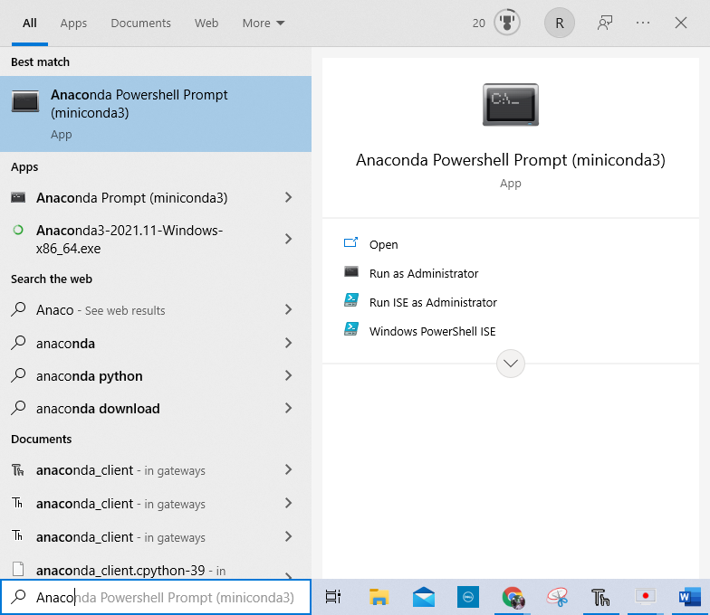Switch to the Documents tab
Viewport: 710px width, 615px height.
[140, 24]
